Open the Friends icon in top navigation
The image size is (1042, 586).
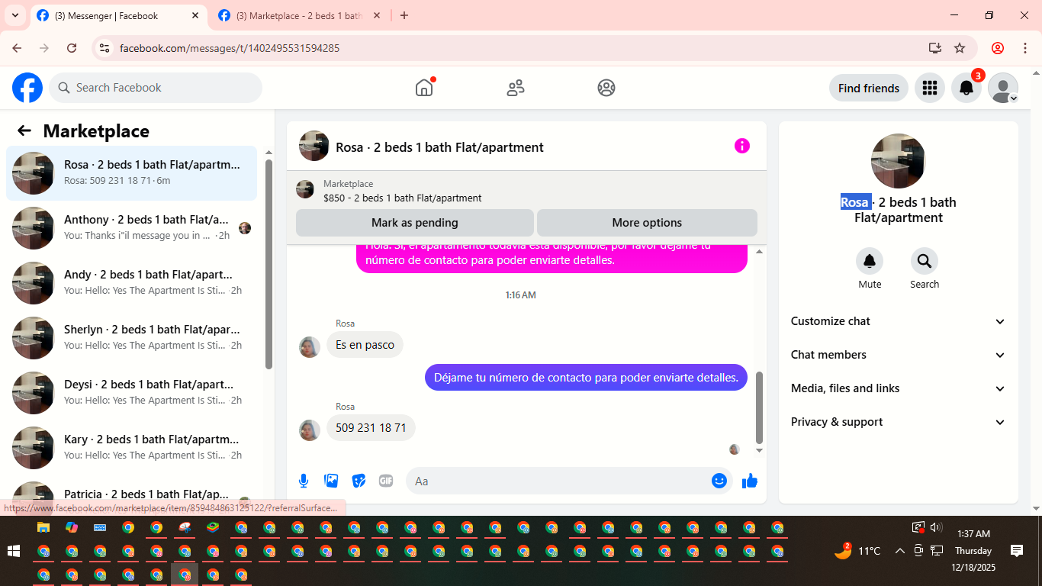pyautogui.click(x=516, y=88)
